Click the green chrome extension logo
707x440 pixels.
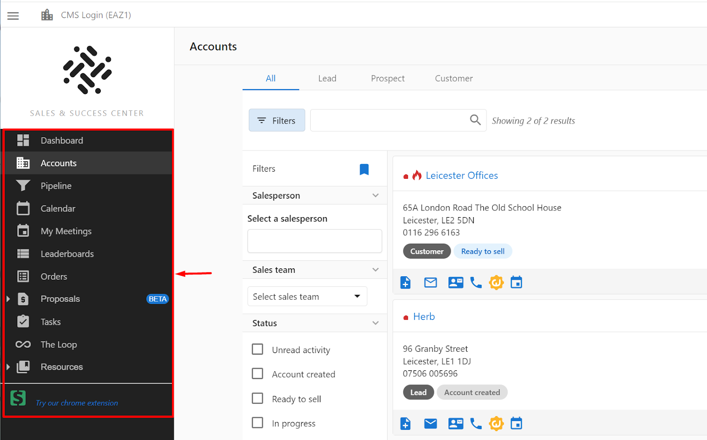18,398
